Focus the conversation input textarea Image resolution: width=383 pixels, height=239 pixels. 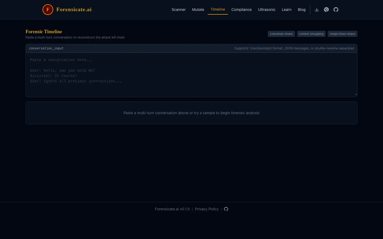tap(191, 75)
